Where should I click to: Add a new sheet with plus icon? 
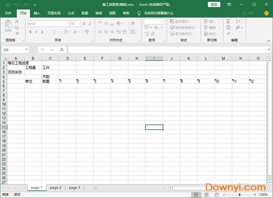[95, 188]
